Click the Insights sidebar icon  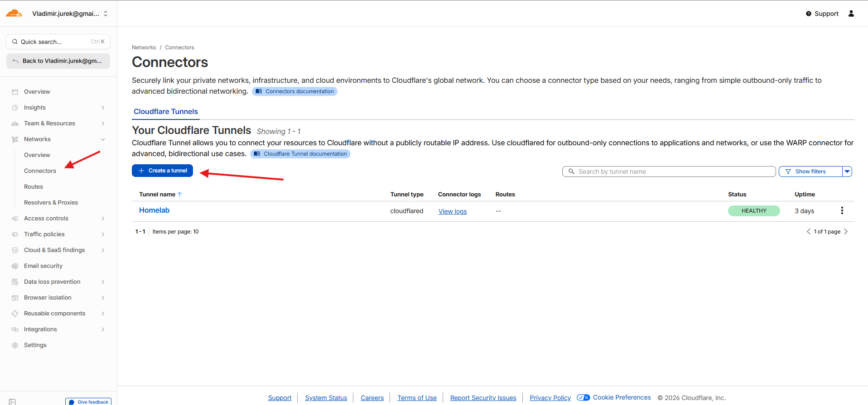pyautogui.click(x=15, y=108)
